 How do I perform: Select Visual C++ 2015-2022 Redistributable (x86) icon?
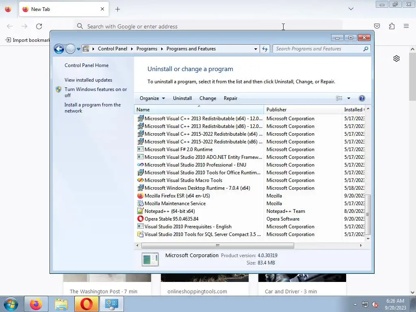(x=140, y=141)
